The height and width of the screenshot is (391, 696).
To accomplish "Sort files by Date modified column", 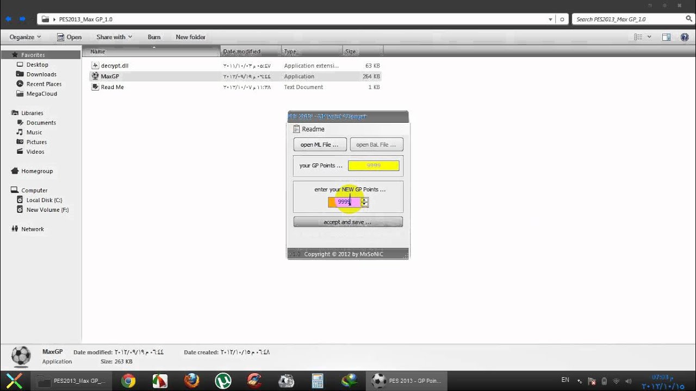I will 252,52.
